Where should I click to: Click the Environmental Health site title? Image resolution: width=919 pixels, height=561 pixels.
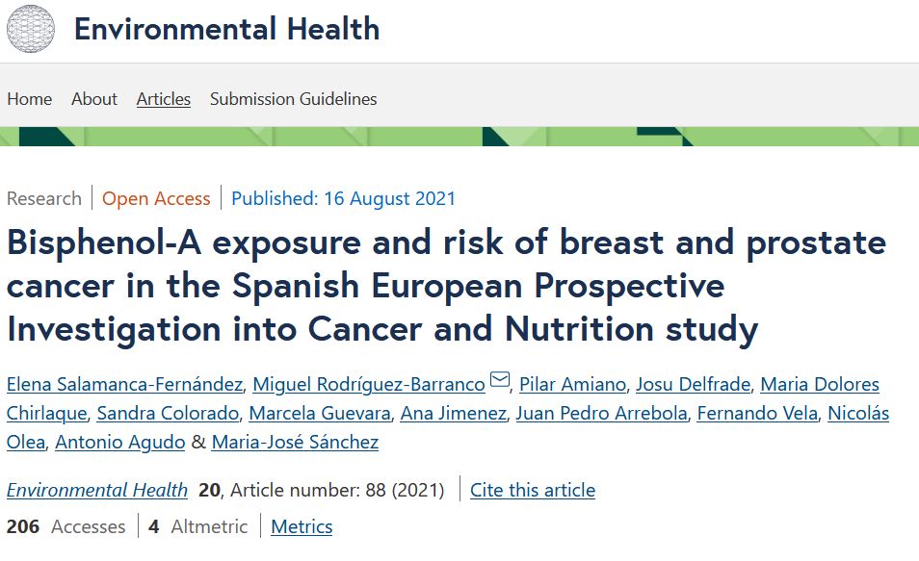pos(226,29)
